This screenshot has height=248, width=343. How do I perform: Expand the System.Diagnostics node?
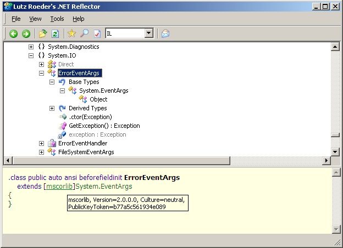31,47
